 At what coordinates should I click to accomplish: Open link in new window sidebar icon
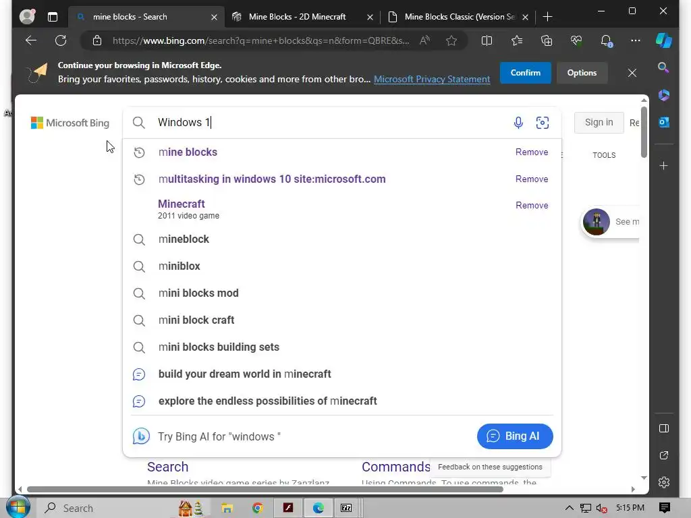coord(664,455)
